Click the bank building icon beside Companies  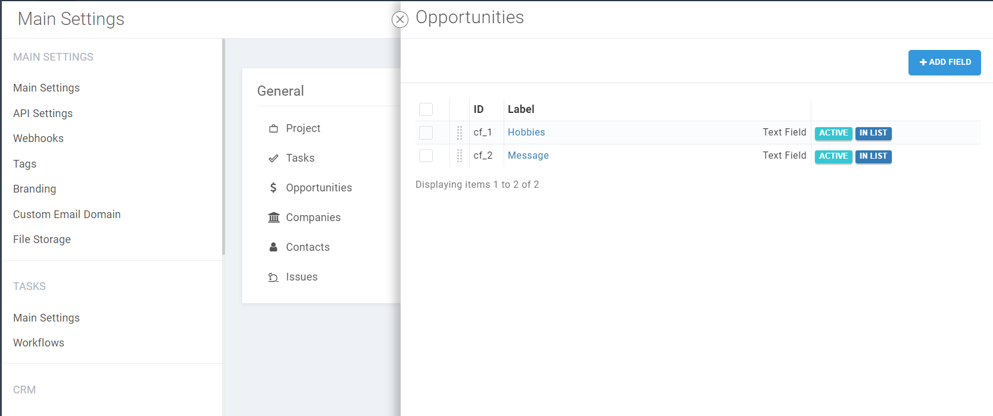273,218
